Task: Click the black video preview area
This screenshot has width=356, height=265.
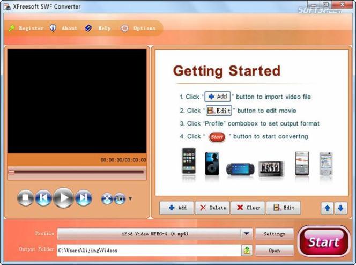Action: click(77, 101)
